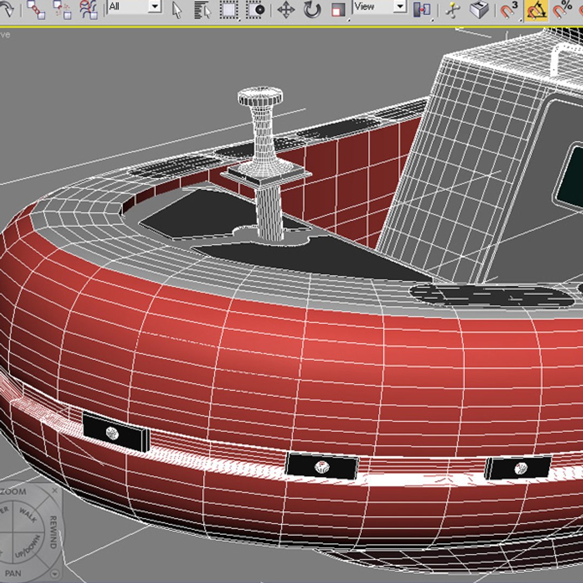Viewport: 583px width, 583px height.
Task: Close the navigation wheel with its X
Action: 55,491
